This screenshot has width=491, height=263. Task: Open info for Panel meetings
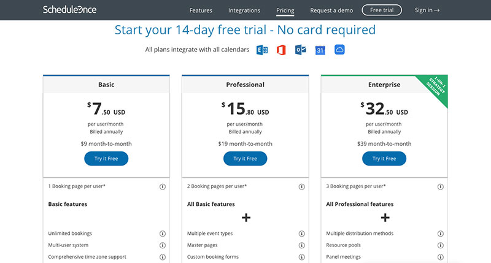(x=440, y=257)
